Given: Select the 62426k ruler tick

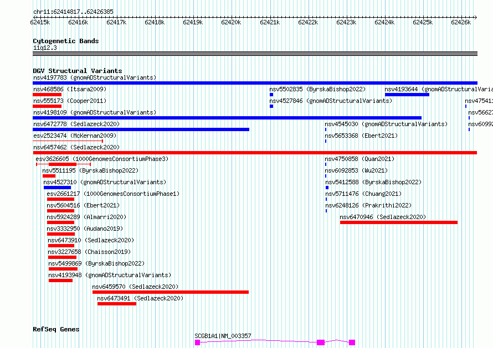Looking at the screenshot, I should (x=461, y=22).
